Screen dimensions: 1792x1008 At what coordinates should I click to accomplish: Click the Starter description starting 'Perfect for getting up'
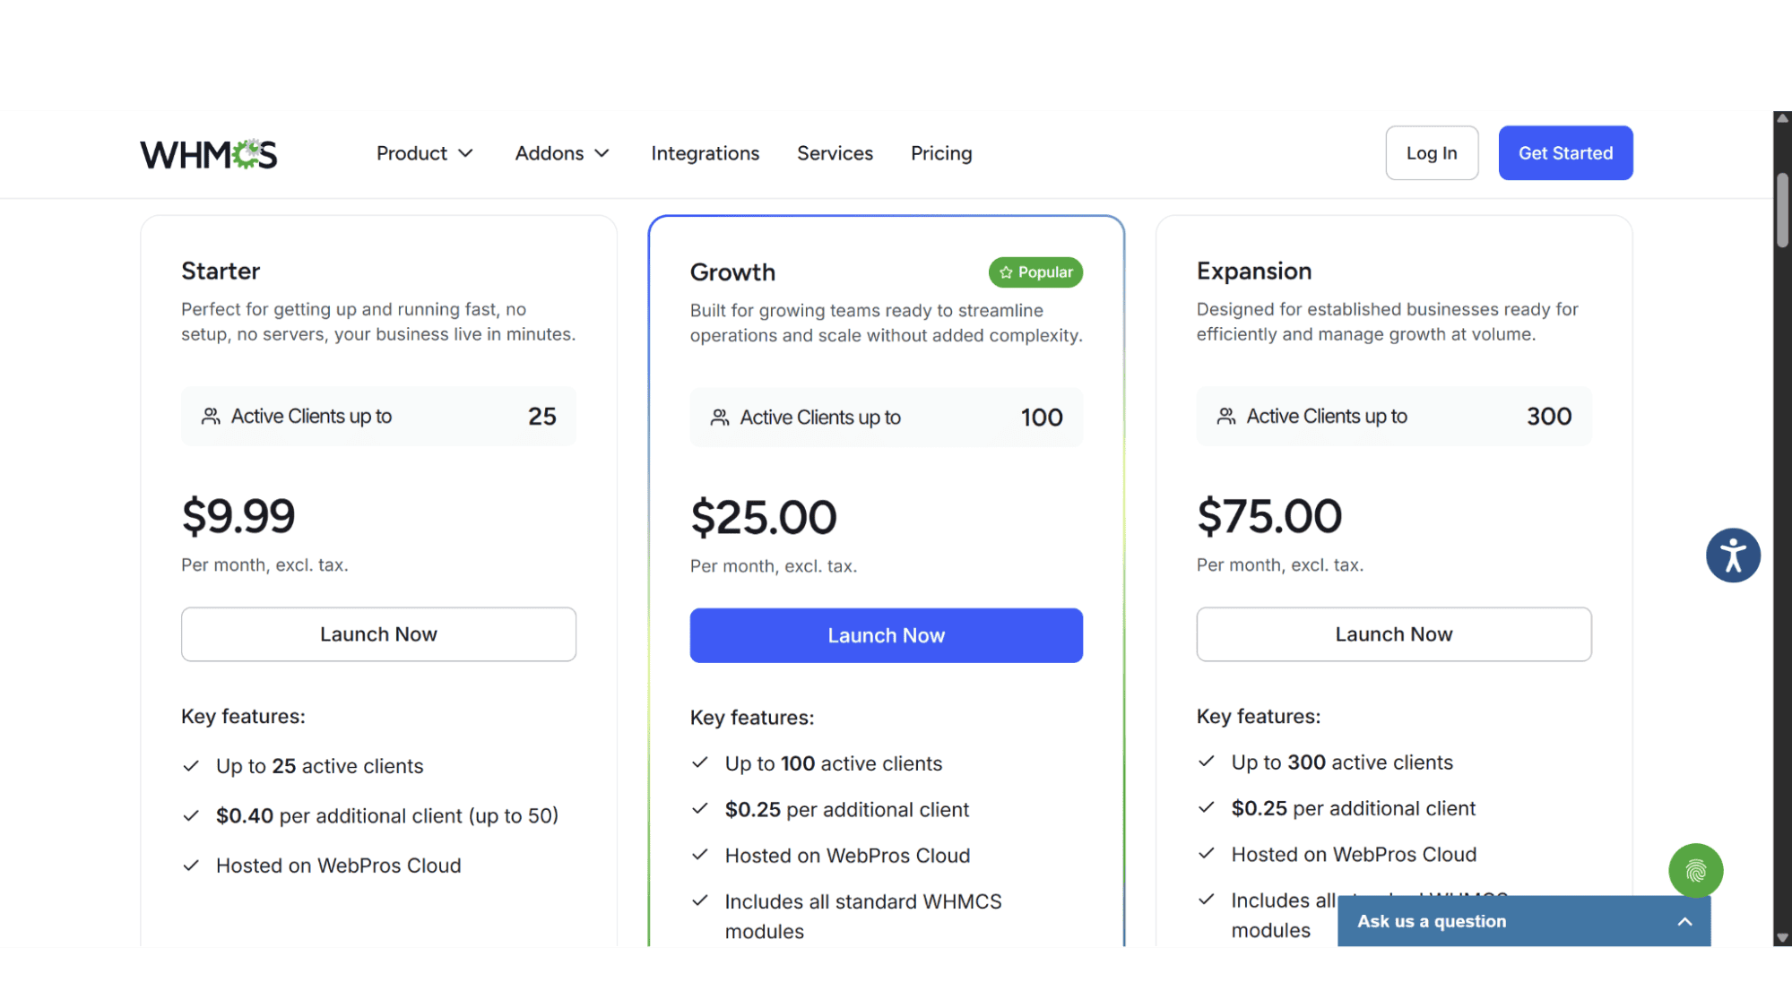coord(378,322)
